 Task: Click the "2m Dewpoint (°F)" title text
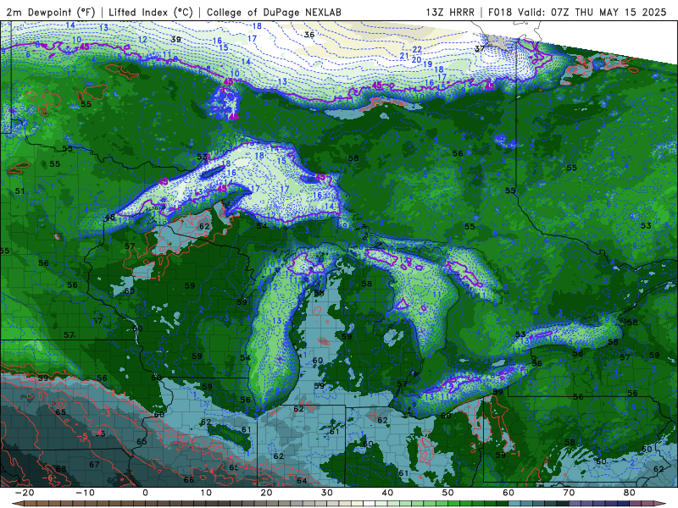[51, 12]
